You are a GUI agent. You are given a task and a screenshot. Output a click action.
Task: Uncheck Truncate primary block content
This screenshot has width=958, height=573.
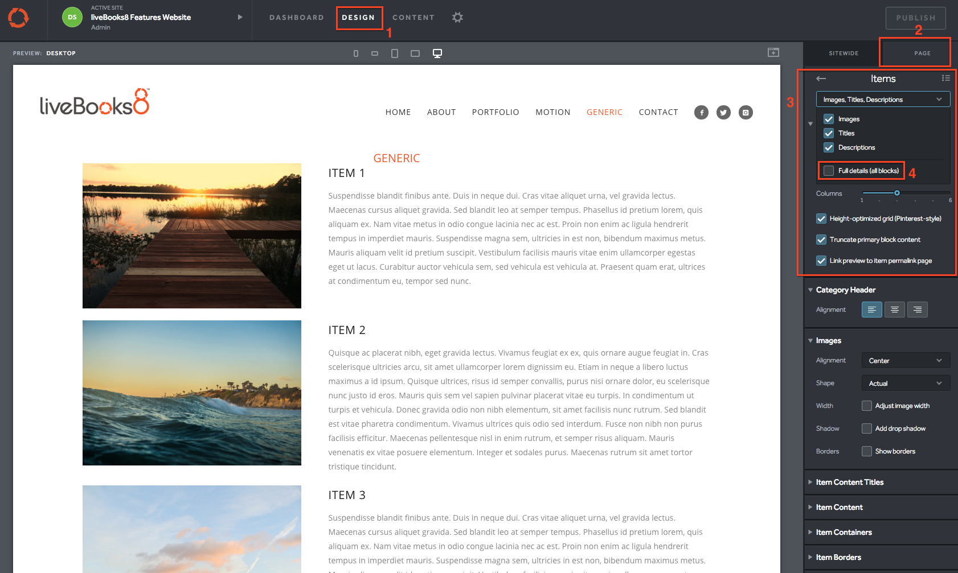pyautogui.click(x=821, y=240)
